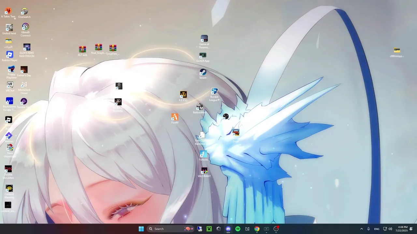Change the ENG input language
This screenshot has height=234, width=417.
(x=377, y=229)
